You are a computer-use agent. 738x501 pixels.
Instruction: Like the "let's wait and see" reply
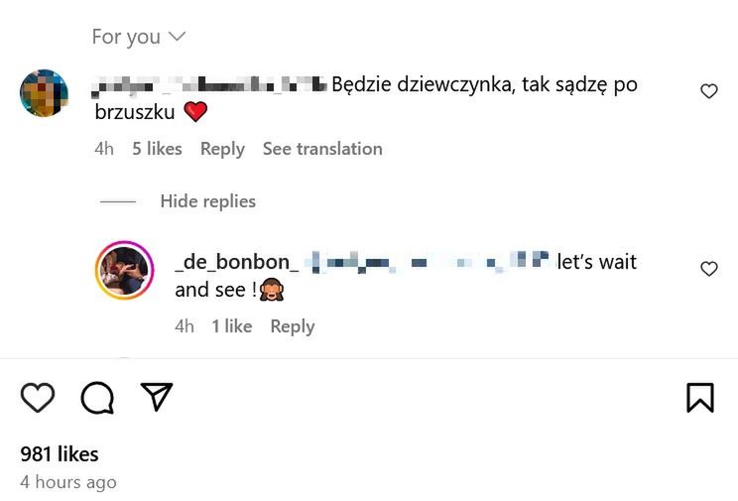point(709,269)
